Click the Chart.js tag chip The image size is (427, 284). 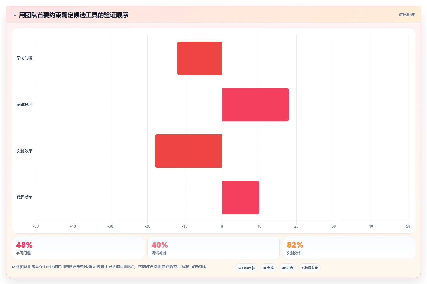coord(247,268)
